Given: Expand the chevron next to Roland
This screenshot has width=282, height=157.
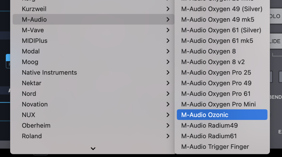Looking at the screenshot, I should click(x=168, y=136).
